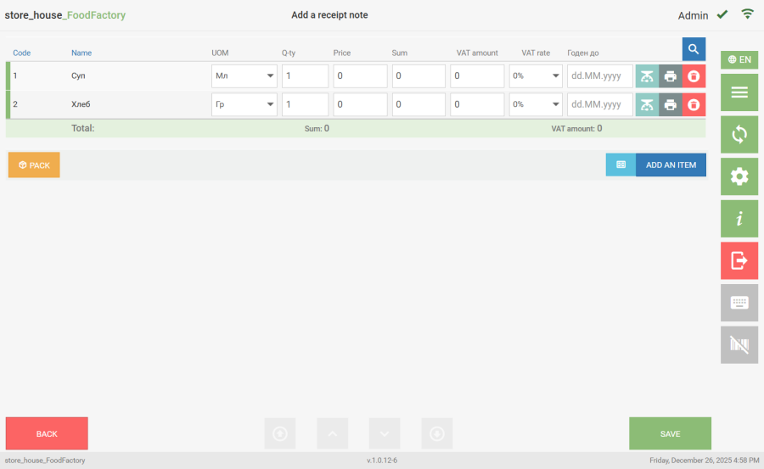764x469 pixels.
Task: Sort by Name column header
Action: click(81, 53)
